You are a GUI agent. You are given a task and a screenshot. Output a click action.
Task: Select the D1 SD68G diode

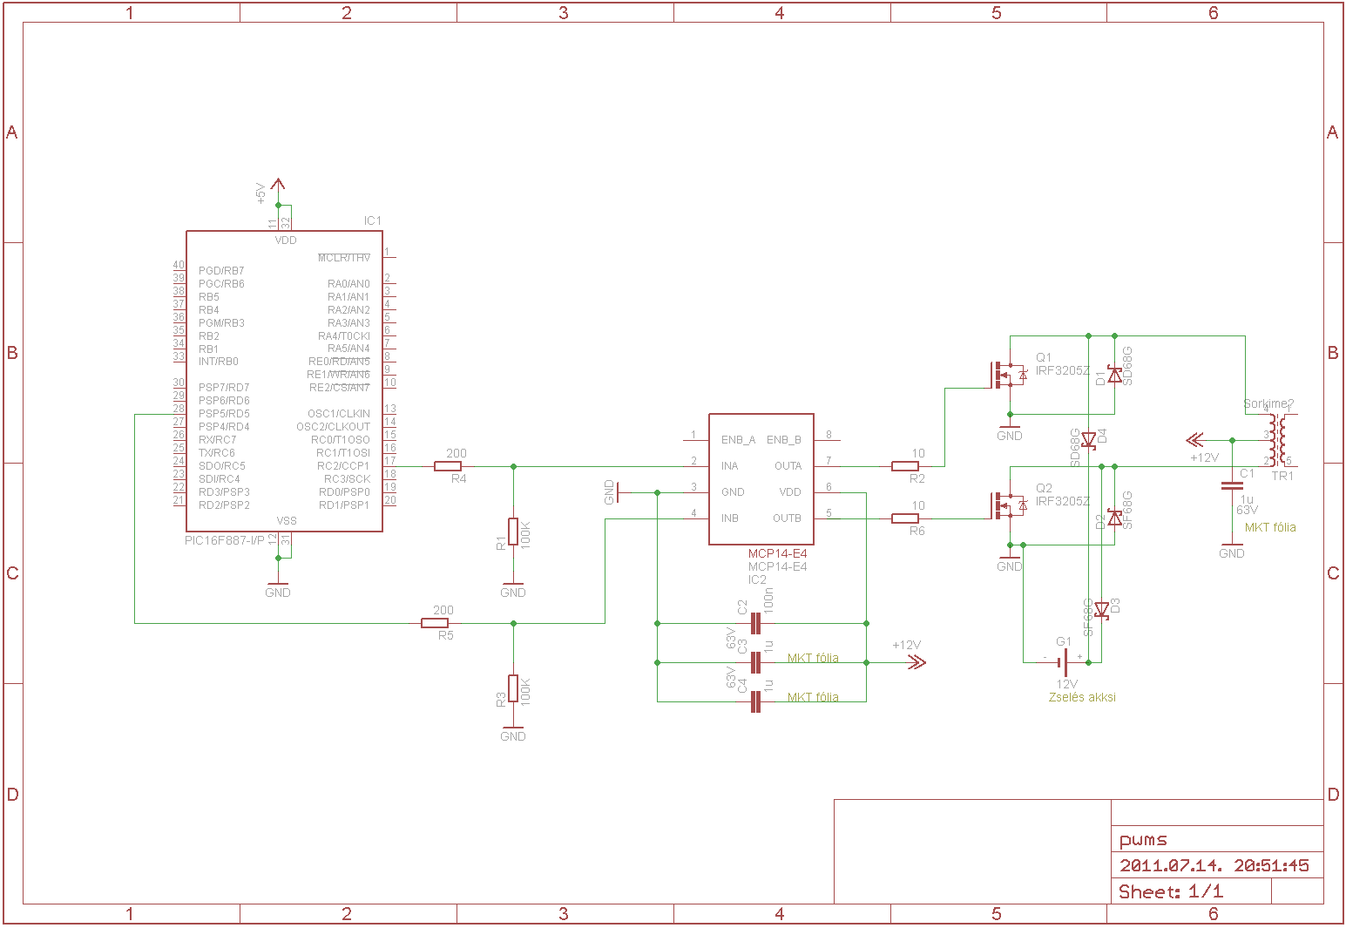pos(1115,375)
